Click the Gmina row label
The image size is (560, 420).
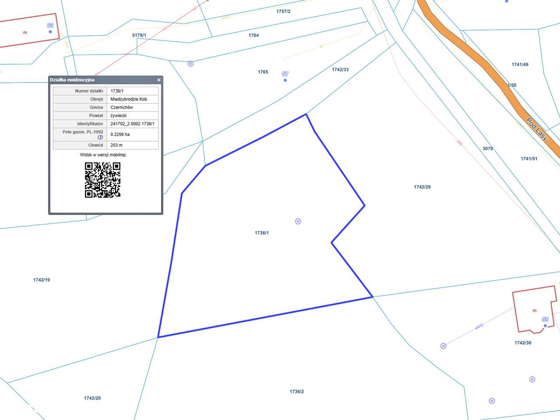coord(97,108)
